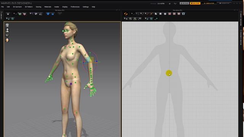Open the head-shaped rendering style icon

(7, 40)
